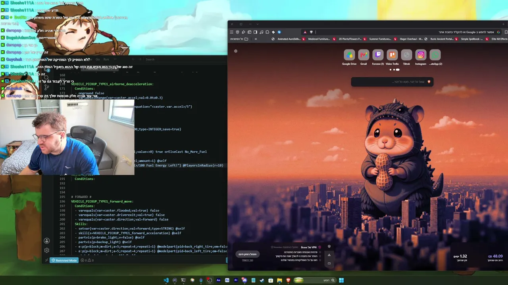Click the 'Skills:' line at line 201

[81, 224]
